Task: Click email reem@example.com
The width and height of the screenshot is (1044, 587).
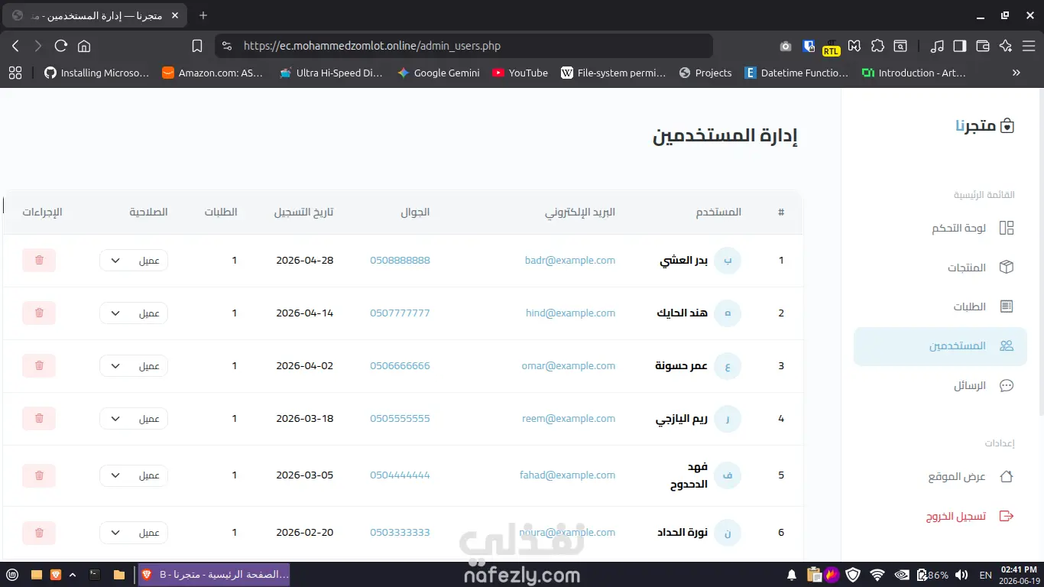Action: coord(569,419)
